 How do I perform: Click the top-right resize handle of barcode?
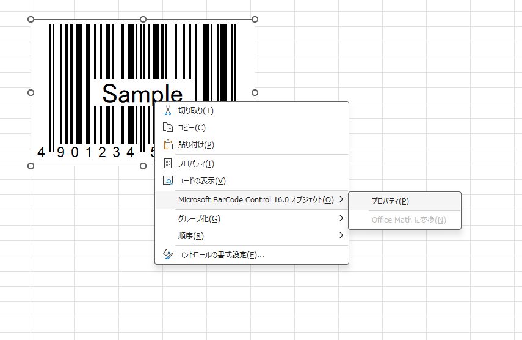tap(255, 20)
